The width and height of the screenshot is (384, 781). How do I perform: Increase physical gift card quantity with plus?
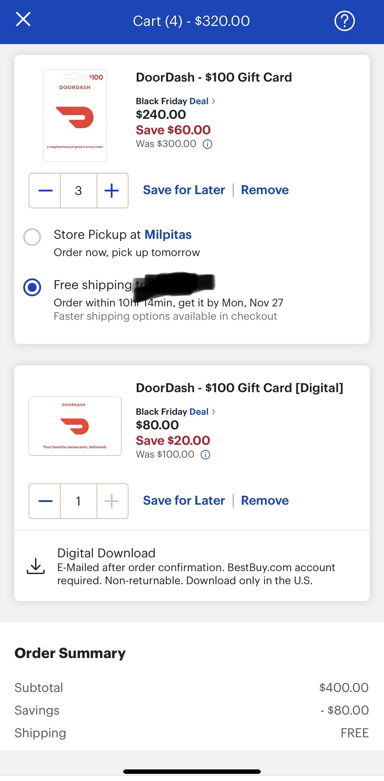(x=112, y=190)
